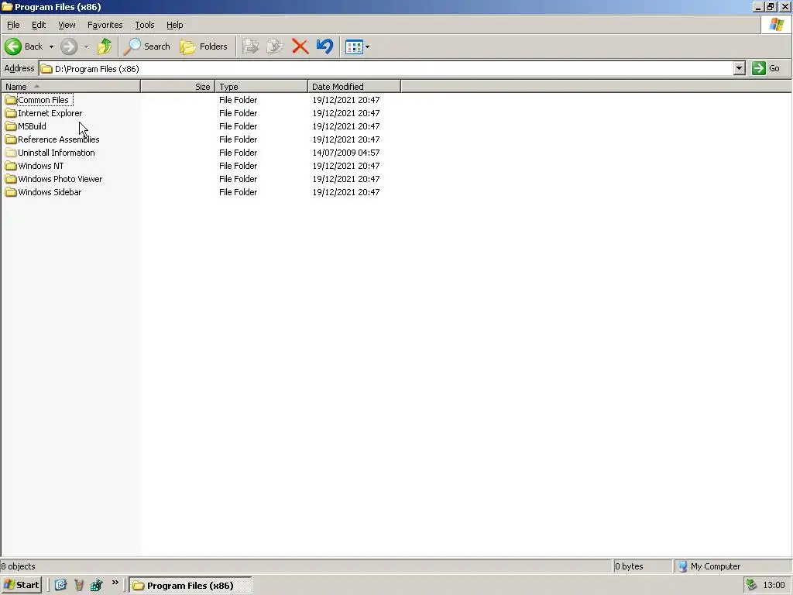793x595 pixels.
Task: Click the taskbar clock showing 13:00
Action: click(x=774, y=586)
